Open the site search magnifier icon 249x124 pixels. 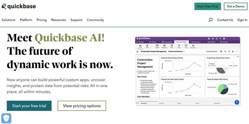point(211,20)
